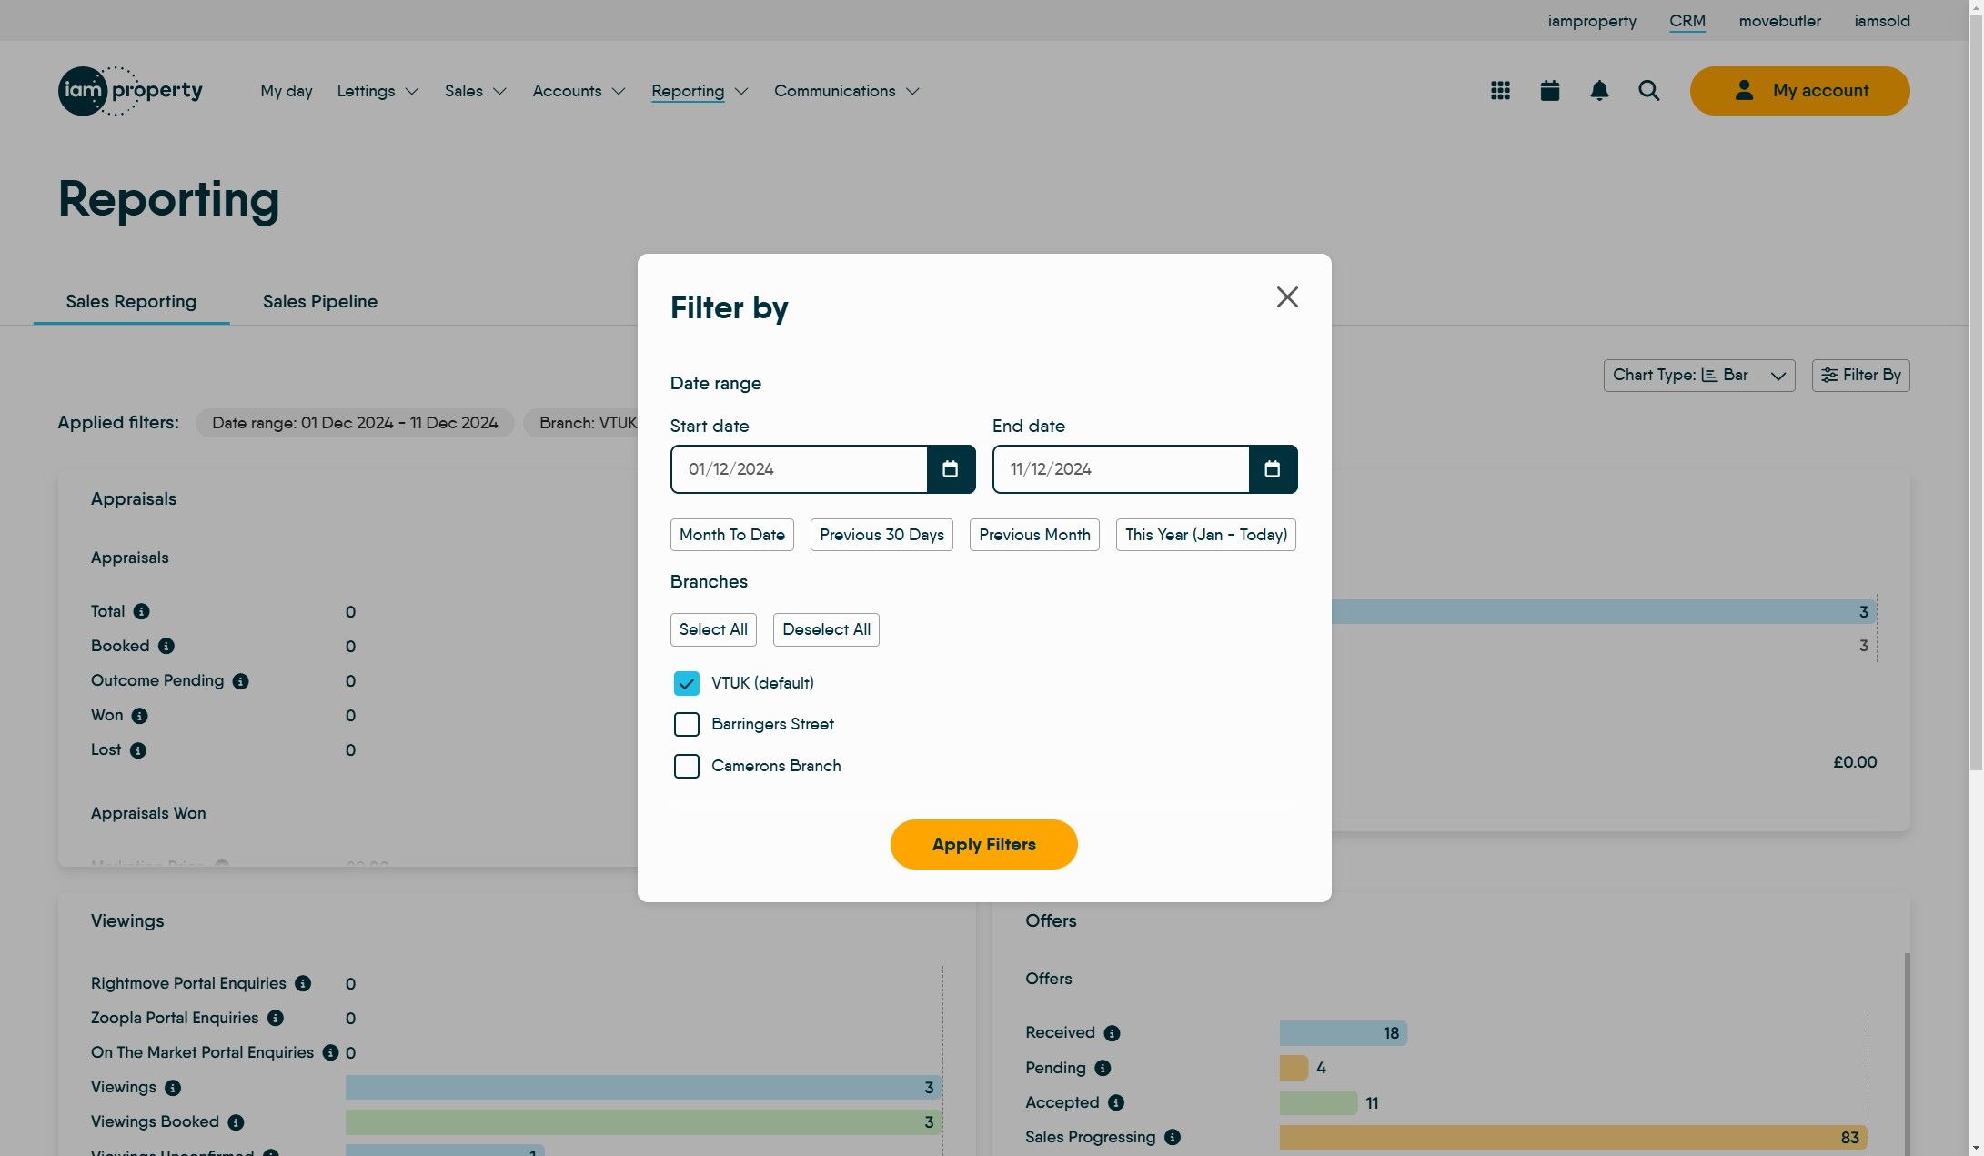Image resolution: width=1984 pixels, height=1156 pixels.
Task: Open the Chart Type dropdown
Action: tap(1698, 376)
